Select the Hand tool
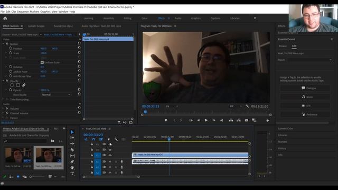The height and width of the screenshot is (190, 338). 72,167
